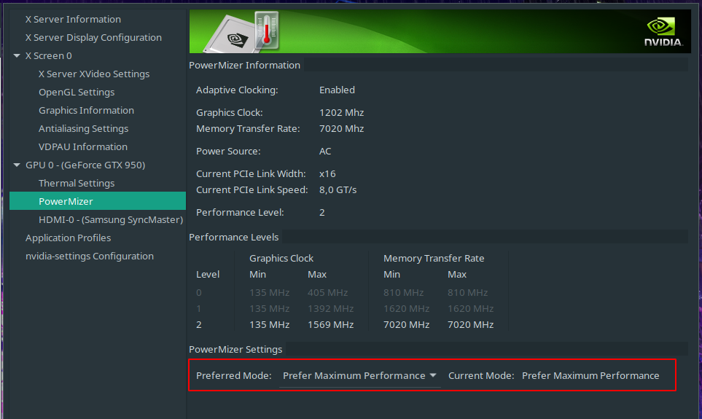Viewport: 702px width, 419px height.
Task: Click the Adaptive Clocking Enabled value
Action: click(x=337, y=90)
